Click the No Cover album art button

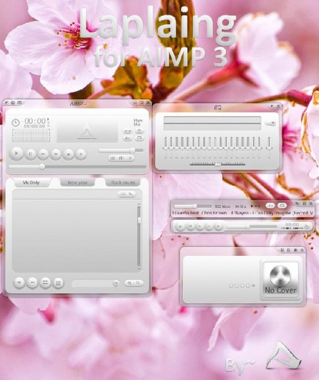280,280
